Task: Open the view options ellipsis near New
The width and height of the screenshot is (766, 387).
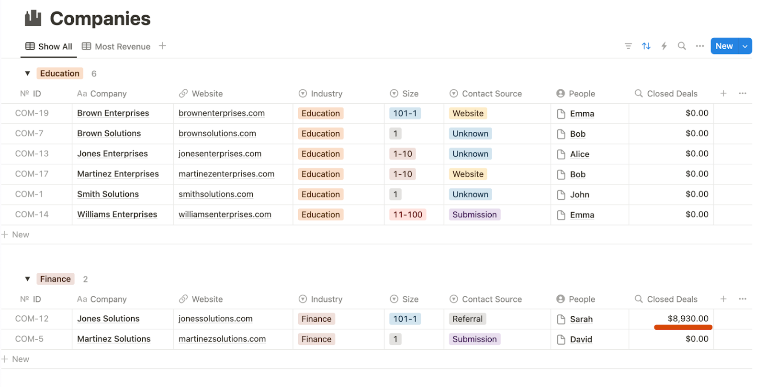Action: 700,46
